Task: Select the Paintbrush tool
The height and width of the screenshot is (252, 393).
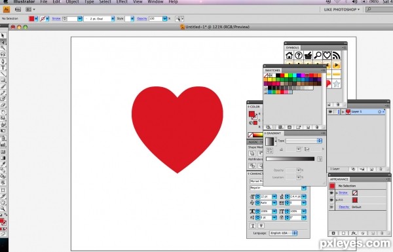Action: [3, 86]
